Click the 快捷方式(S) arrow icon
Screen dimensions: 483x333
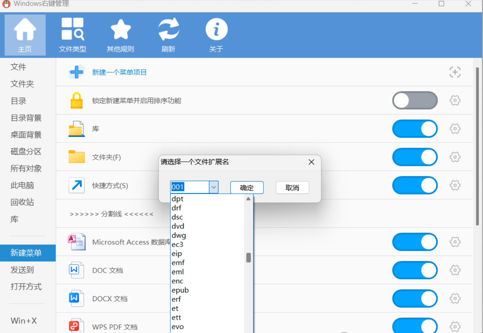click(x=77, y=185)
